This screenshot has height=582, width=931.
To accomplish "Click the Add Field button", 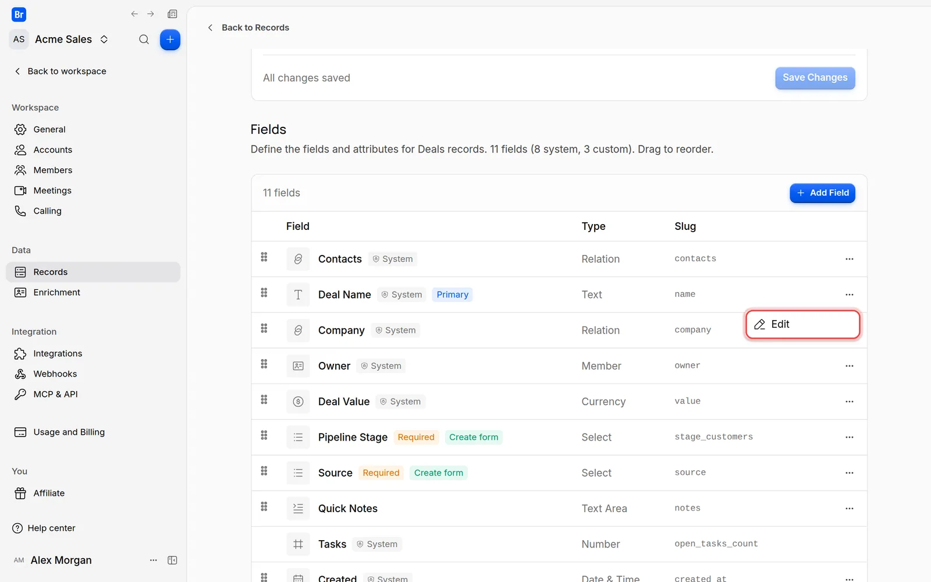I will [x=822, y=193].
